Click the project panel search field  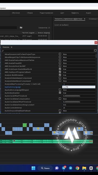coord(8,28)
